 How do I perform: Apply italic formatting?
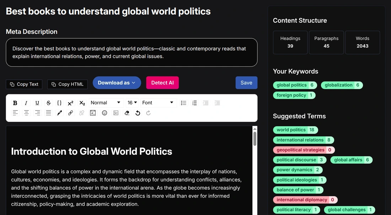26,103
